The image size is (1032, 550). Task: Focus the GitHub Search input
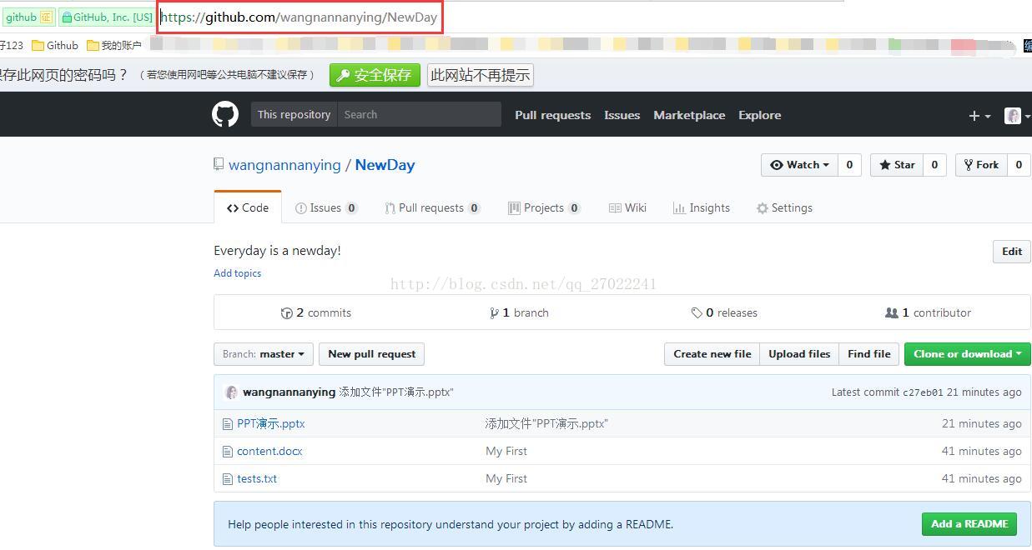tap(419, 115)
